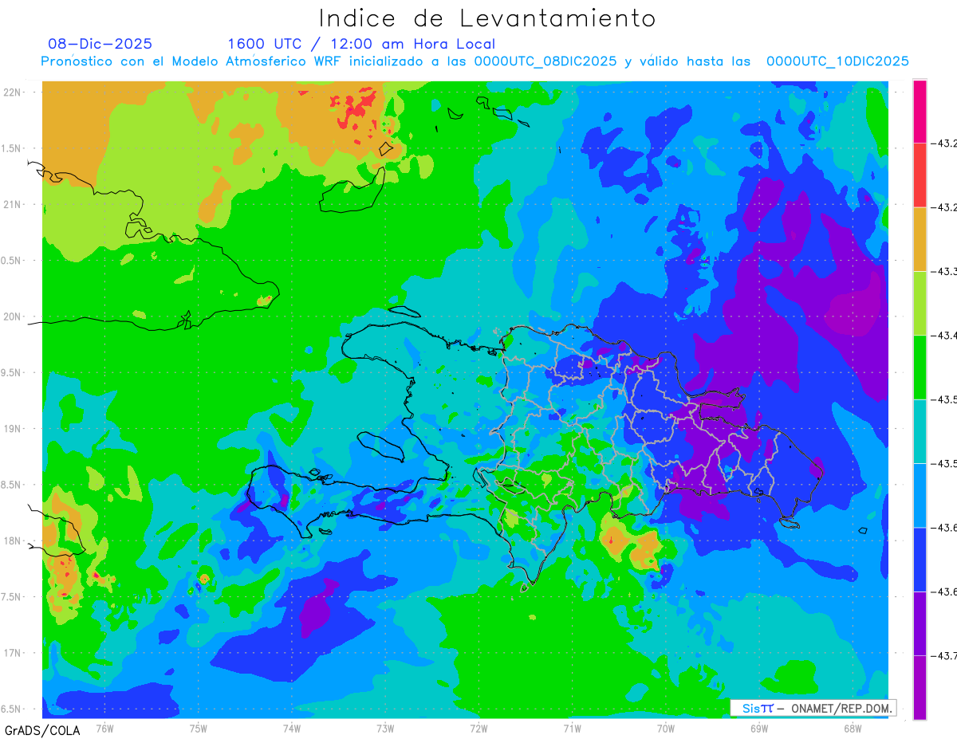Click the '75W' longitude label

click(x=199, y=728)
